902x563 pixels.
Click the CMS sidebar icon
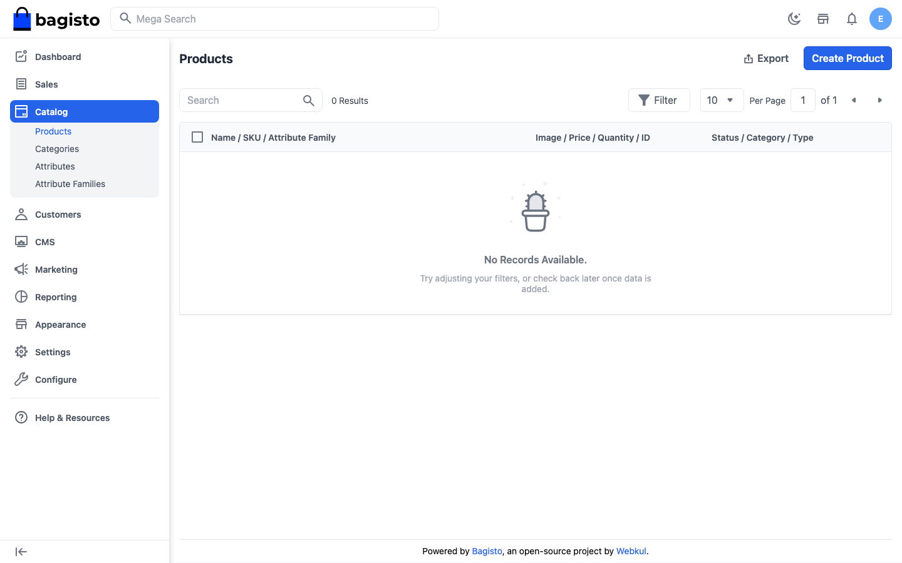pyautogui.click(x=21, y=241)
